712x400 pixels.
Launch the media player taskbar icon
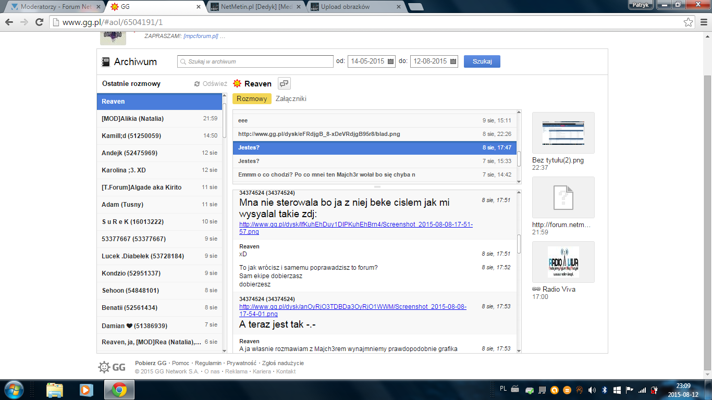(85, 390)
